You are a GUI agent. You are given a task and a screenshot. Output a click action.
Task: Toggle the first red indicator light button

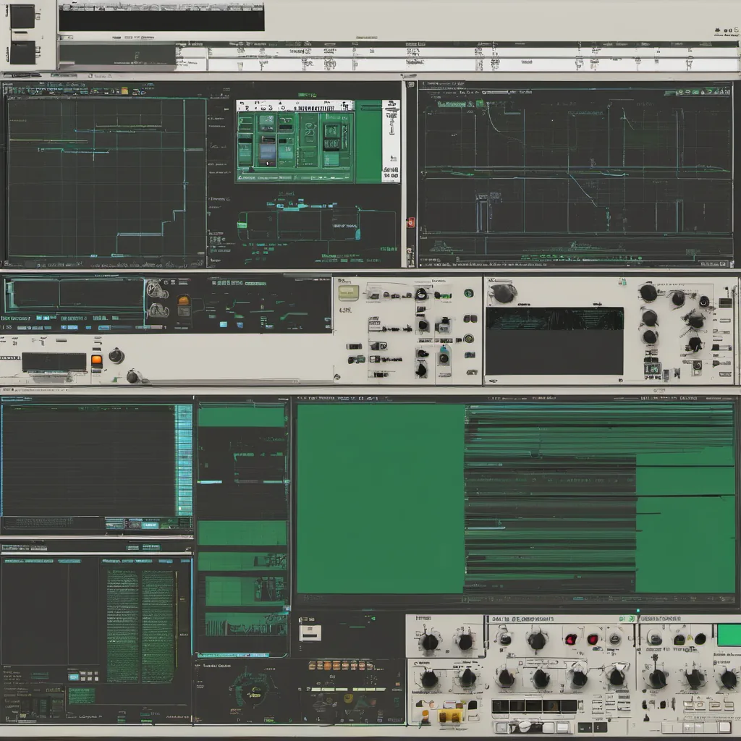[570, 639]
